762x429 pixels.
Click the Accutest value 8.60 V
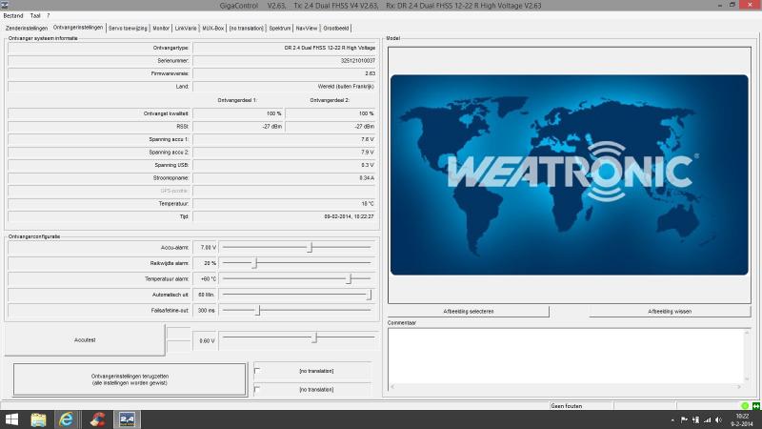tap(205, 340)
